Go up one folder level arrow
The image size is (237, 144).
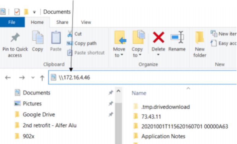[42, 78]
